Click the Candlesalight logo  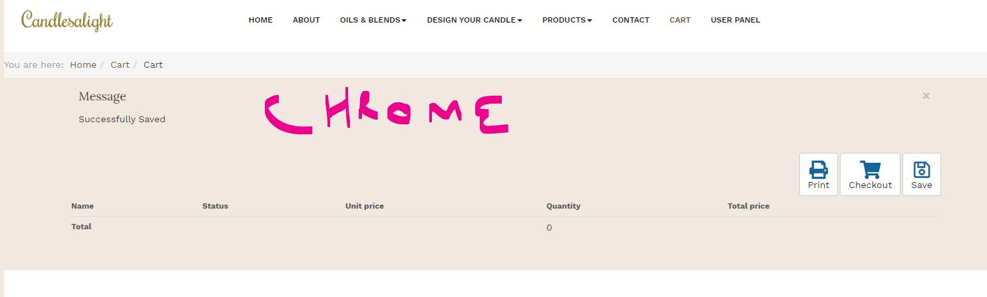tap(67, 21)
